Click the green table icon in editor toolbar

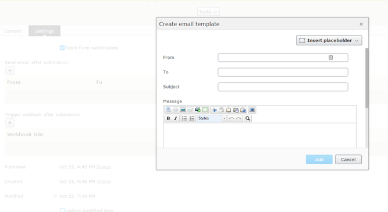tap(205, 110)
